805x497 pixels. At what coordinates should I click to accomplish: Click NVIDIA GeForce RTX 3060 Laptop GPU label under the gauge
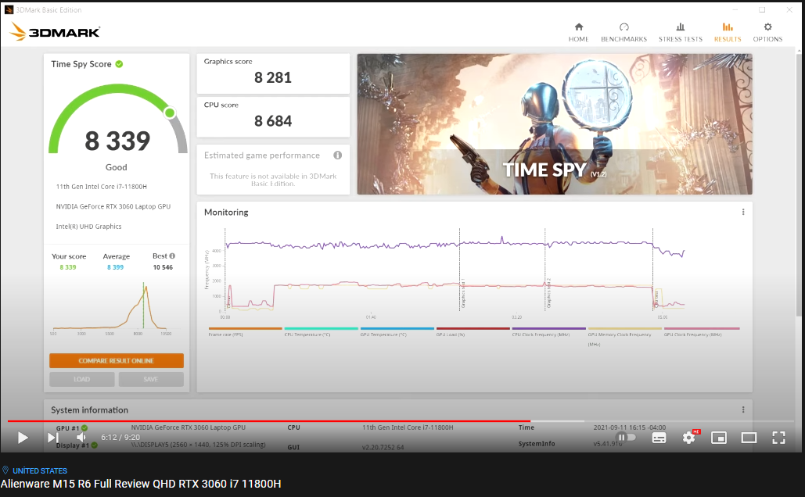(113, 207)
